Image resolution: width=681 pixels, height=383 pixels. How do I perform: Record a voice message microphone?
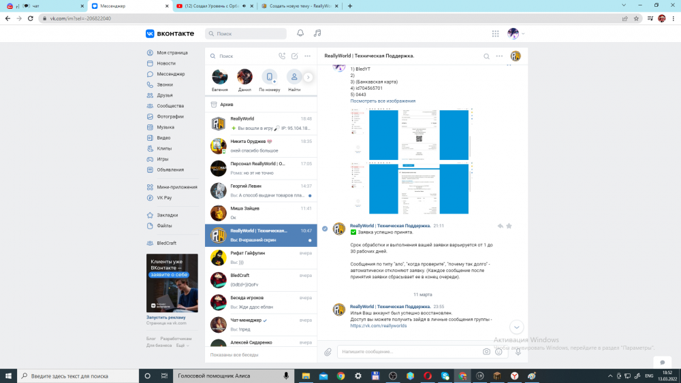click(x=518, y=352)
